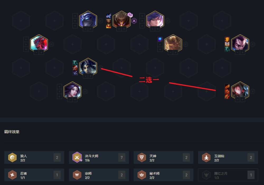Open the 腥红之月 1/3 trait card
Viewport: 264px width, 185px height.
point(228,175)
